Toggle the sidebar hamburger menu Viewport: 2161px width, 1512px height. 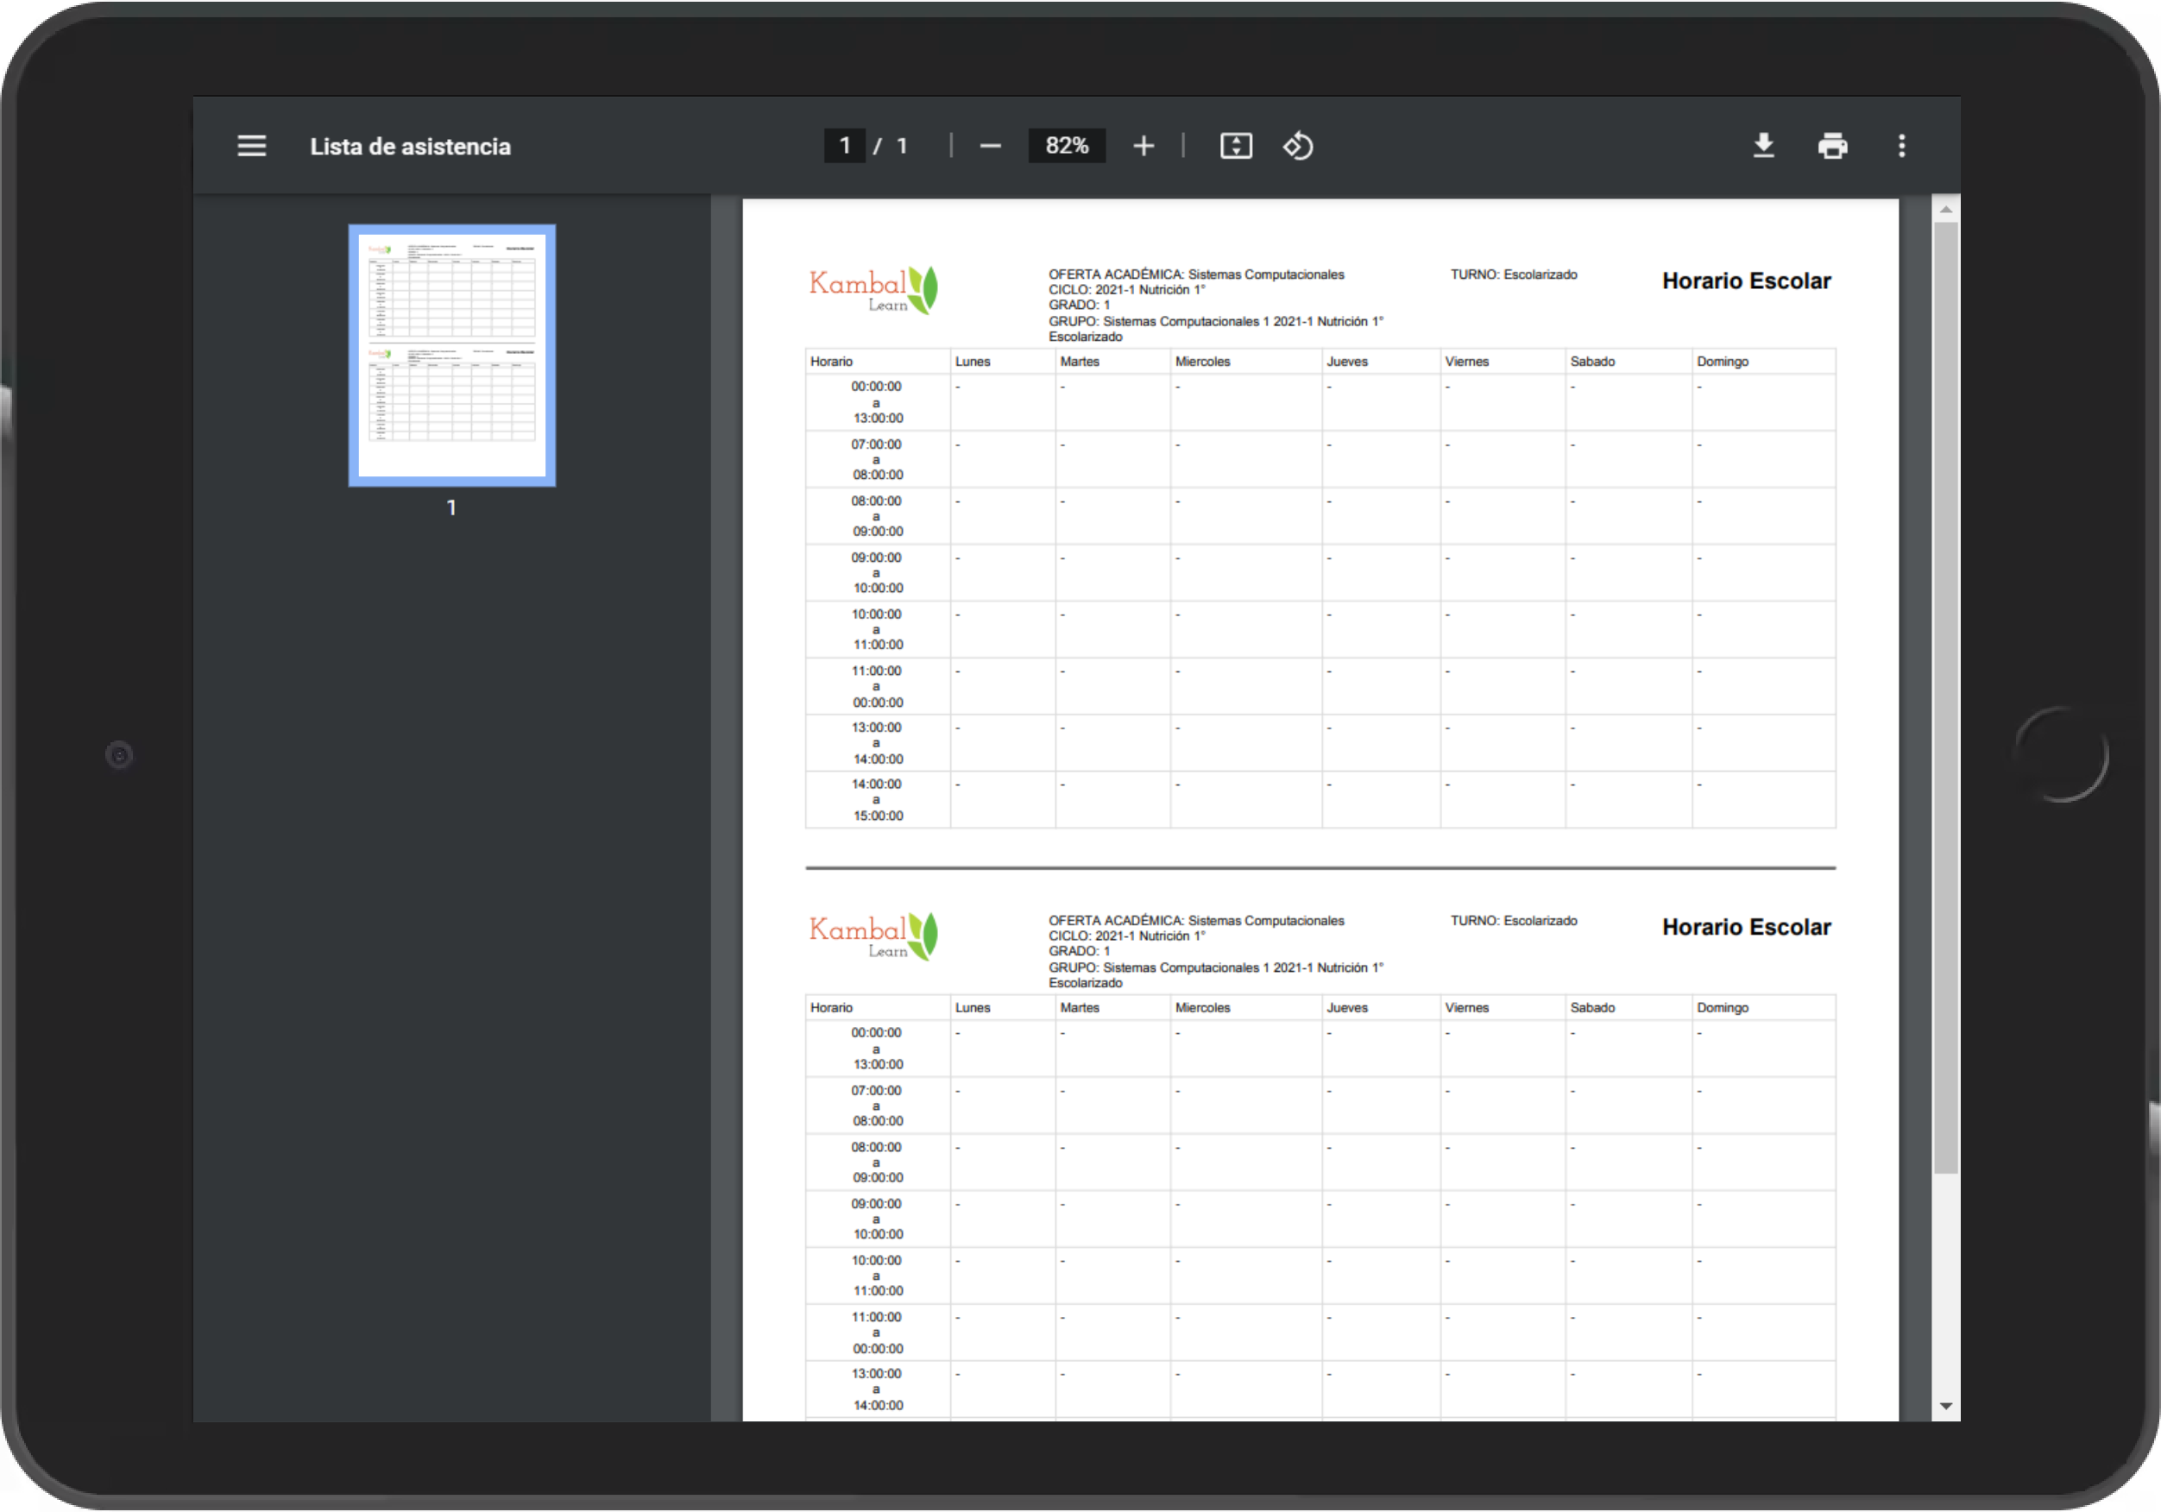pos(251,146)
